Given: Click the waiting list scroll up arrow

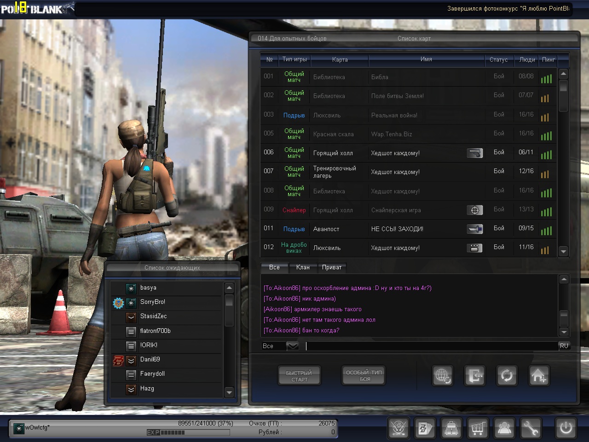Looking at the screenshot, I should [x=229, y=288].
